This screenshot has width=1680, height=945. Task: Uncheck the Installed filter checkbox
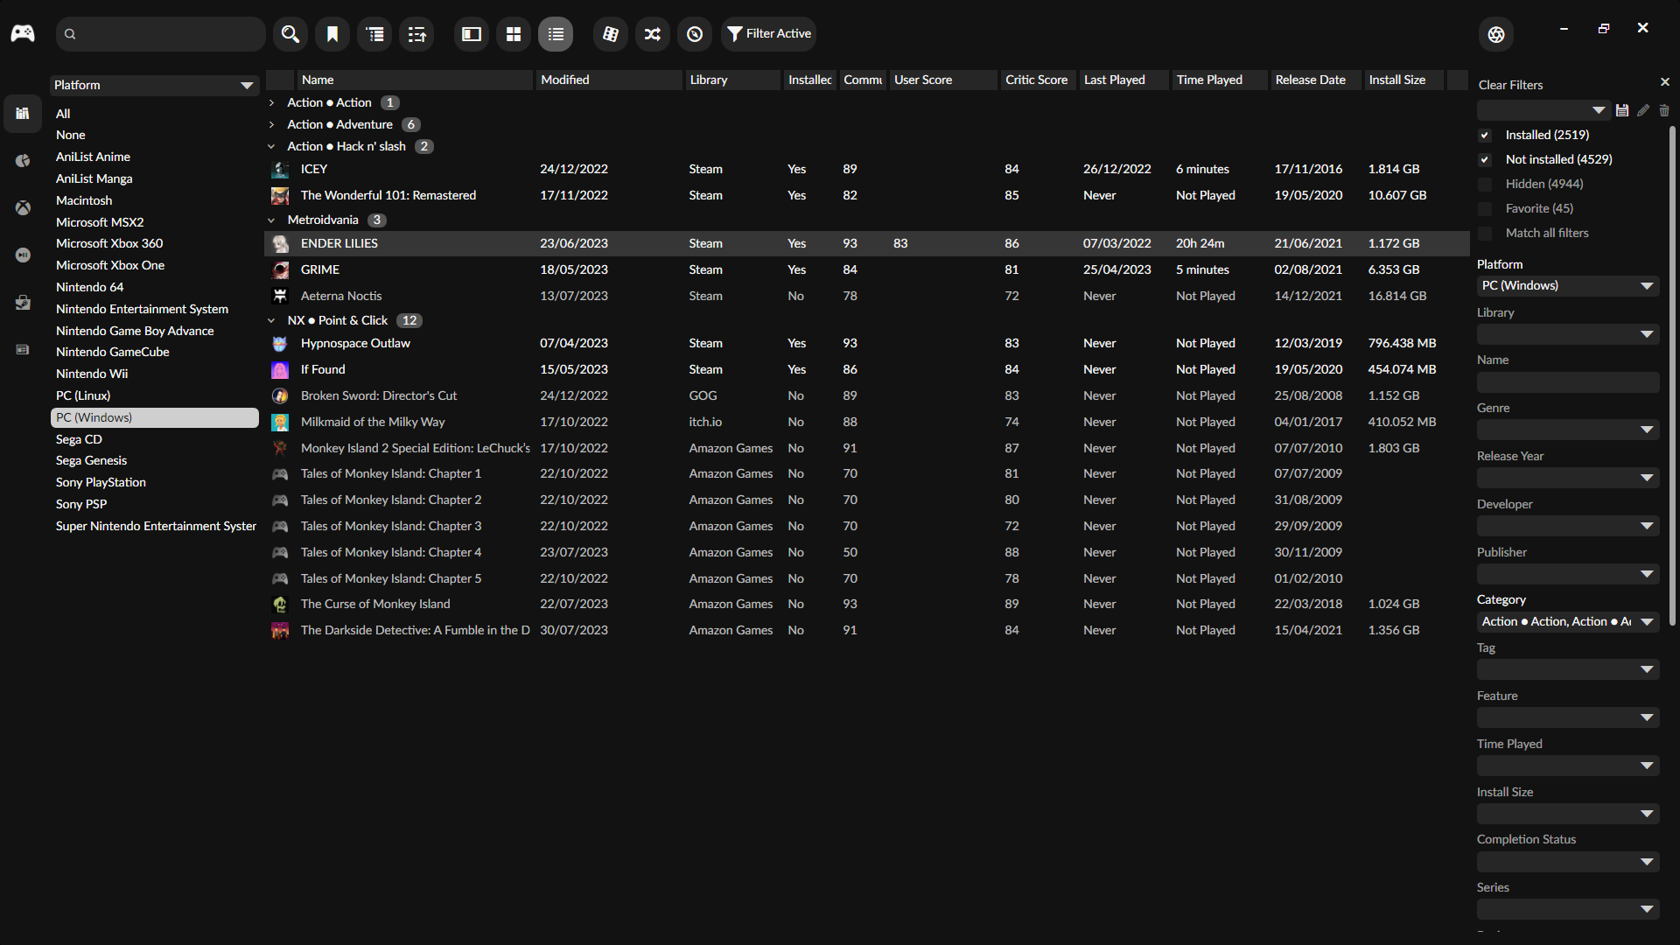click(x=1485, y=135)
